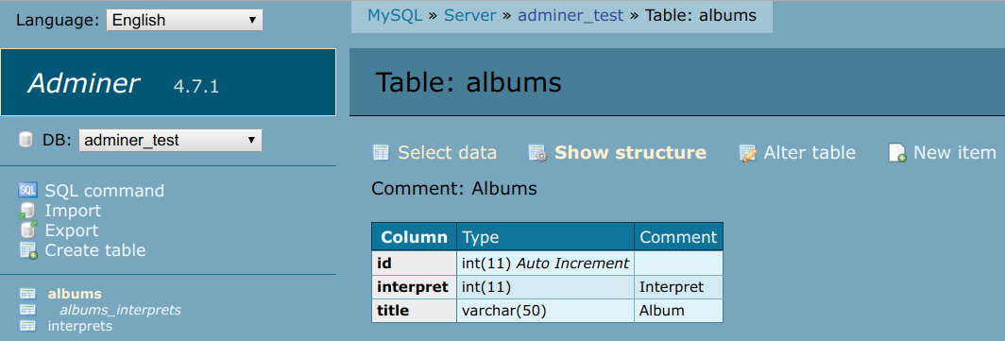The height and width of the screenshot is (341, 1005).
Task: Go to MySQL in the breadcrumb
Action: pos(395,15)
